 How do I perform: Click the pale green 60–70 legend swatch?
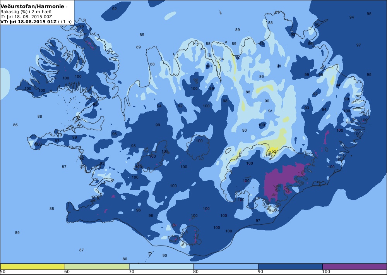(x=97, y=266)
